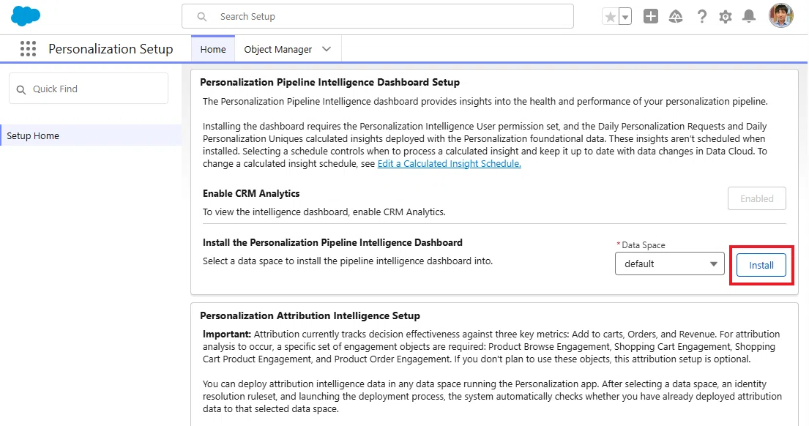
Task: Open the Data Space default dropdown
Action: 670,264
